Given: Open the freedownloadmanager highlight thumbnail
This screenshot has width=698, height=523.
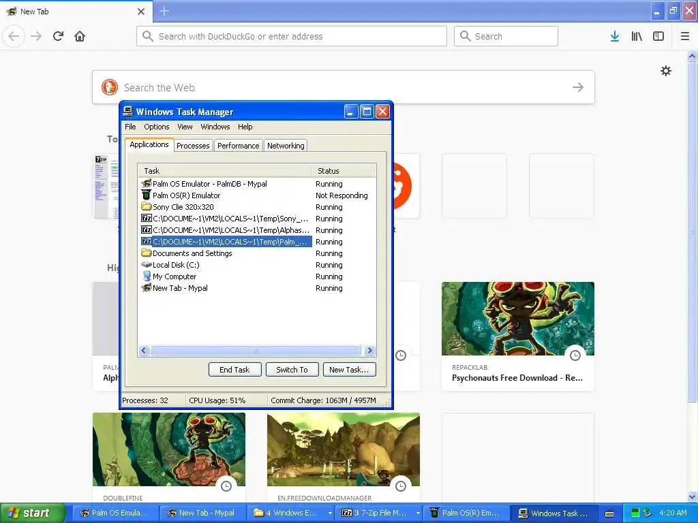Looking at the screenshot, I should click(x=344, y=449).
